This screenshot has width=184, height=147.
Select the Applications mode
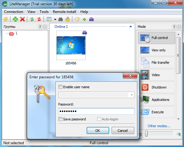click(156, 100)
